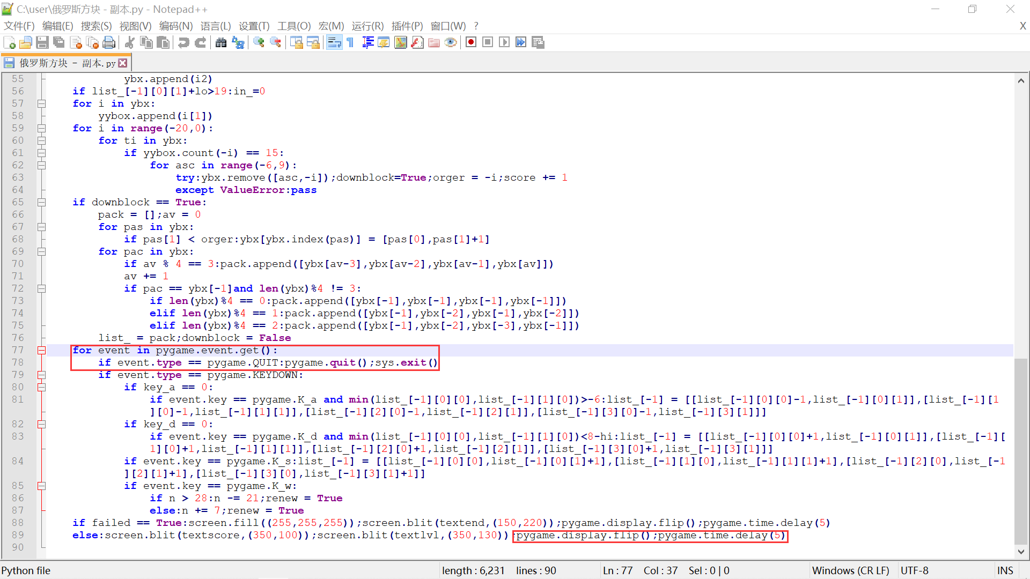Collapse the fold at line 57
This screenshot has height=579, width=1030.
tap(42, 104)
